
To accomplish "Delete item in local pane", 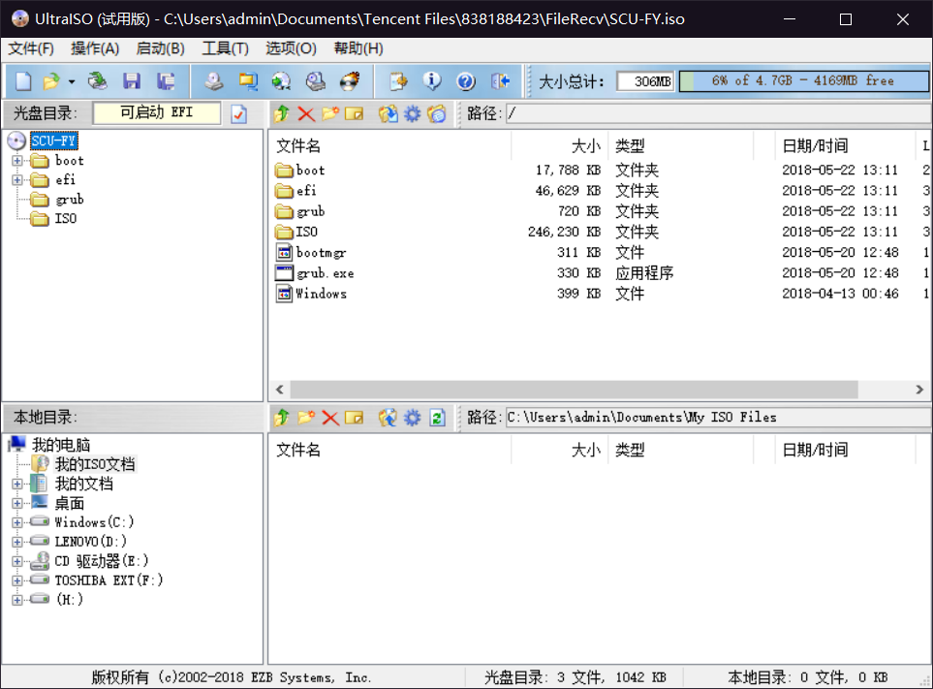I will point(330,418).
